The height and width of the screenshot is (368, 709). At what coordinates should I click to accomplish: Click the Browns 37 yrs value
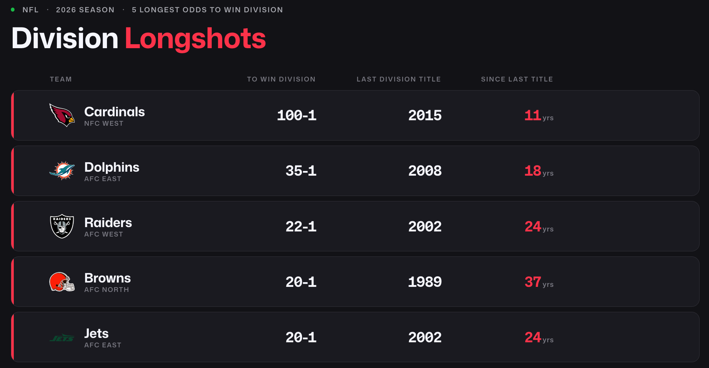coord(539,282)
